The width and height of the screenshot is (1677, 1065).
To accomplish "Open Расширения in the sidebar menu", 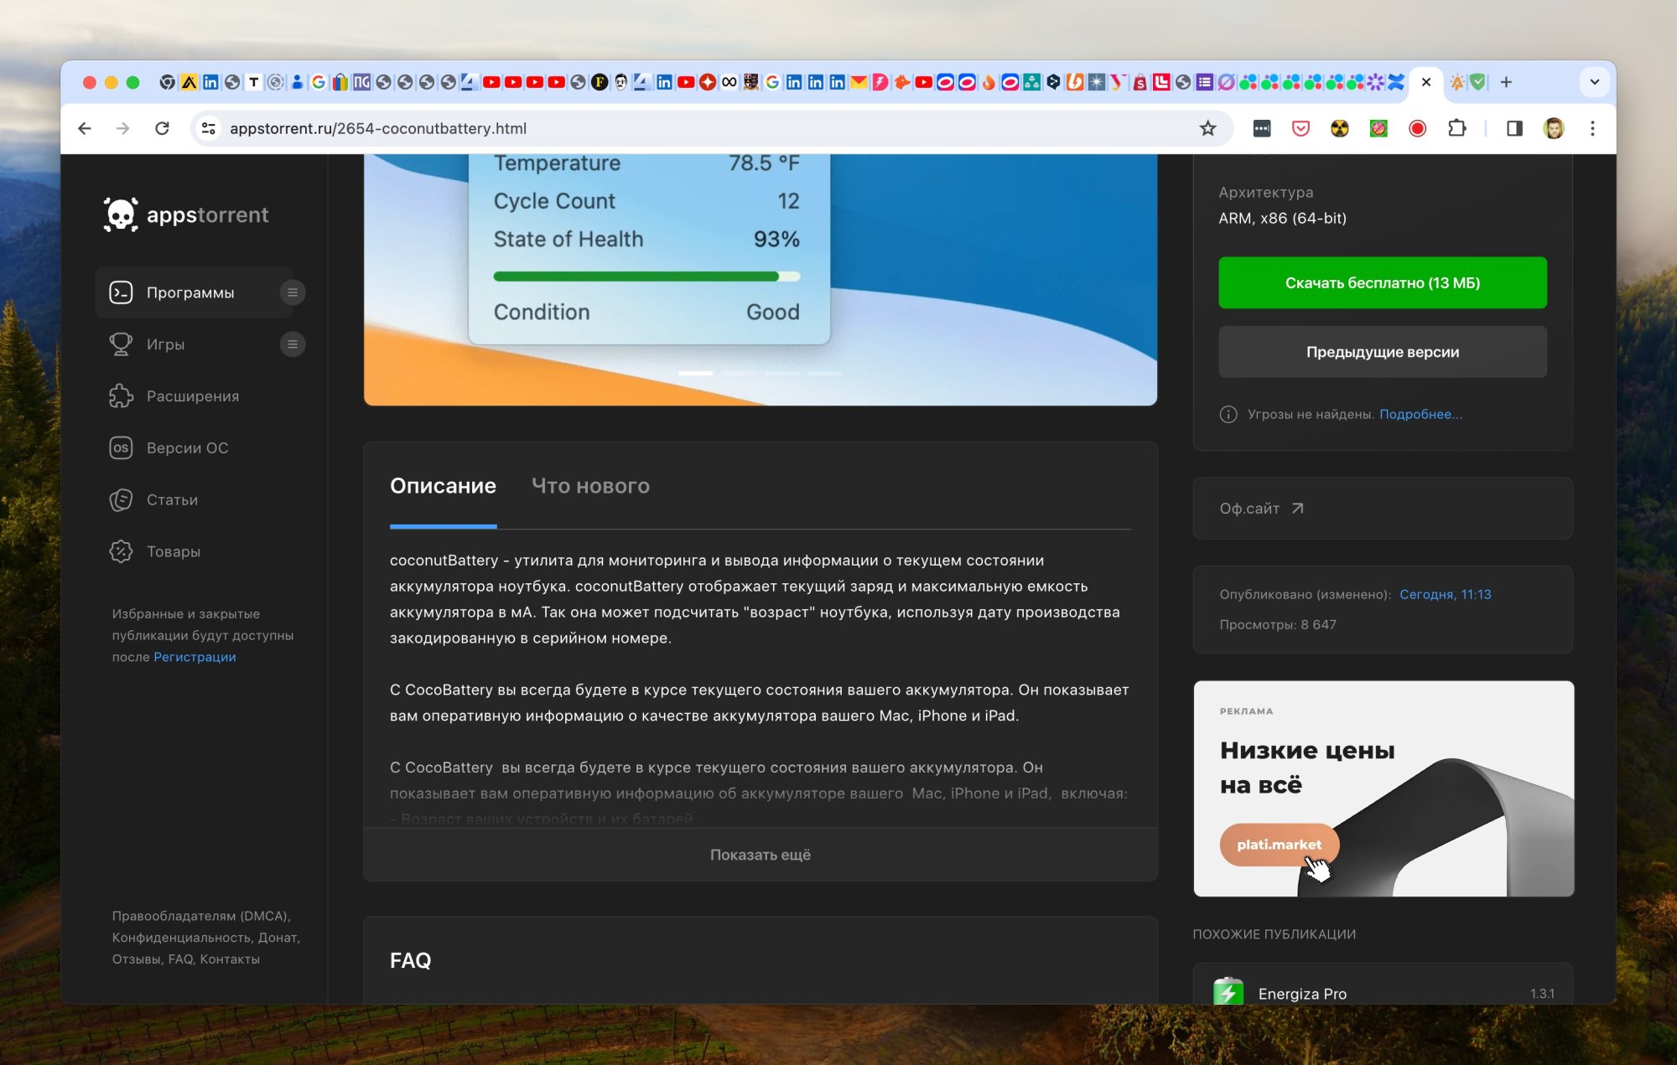I will 193,396.
